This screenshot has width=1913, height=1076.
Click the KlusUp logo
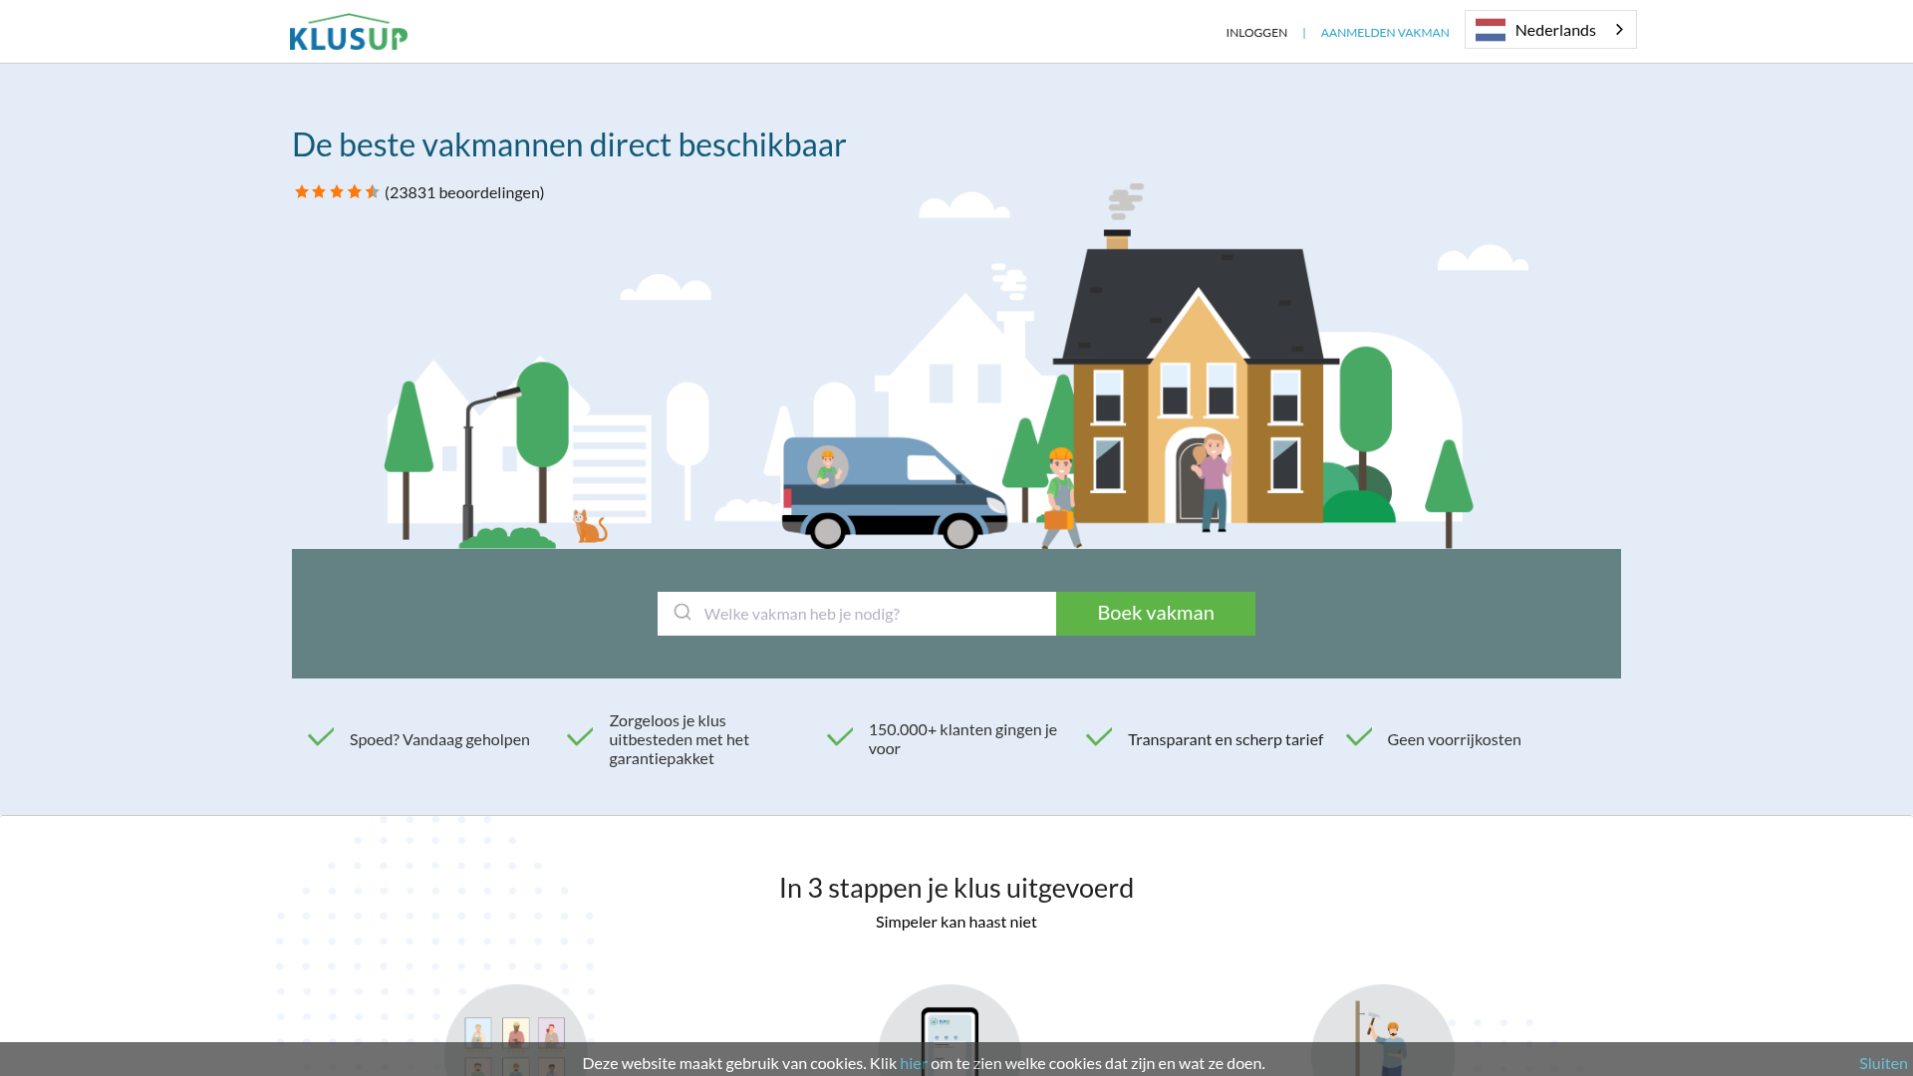tap(348, 32)
